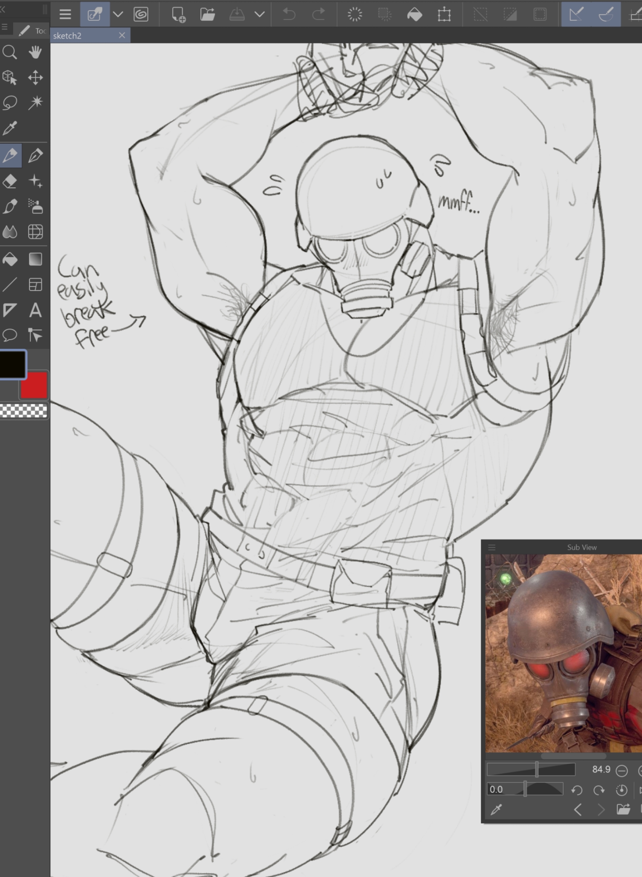Image resolution: width=642 pixels, height=877 pixels.
Task: Click the Undo button
Action: pyautogui.click(x=289, y=14)
